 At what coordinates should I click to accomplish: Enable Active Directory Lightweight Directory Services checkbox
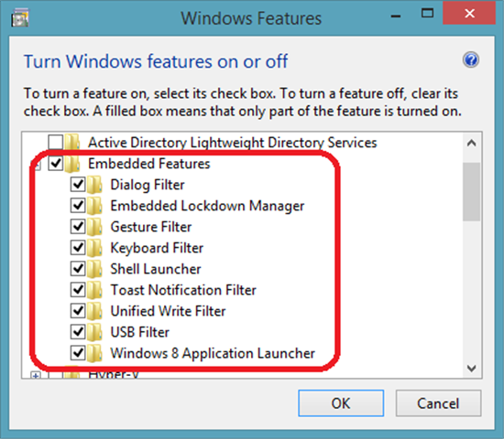[x=56, y=142]
